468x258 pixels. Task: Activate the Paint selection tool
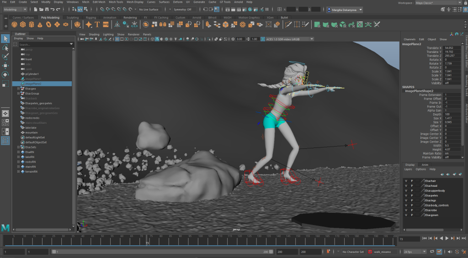tap(5, 57)
